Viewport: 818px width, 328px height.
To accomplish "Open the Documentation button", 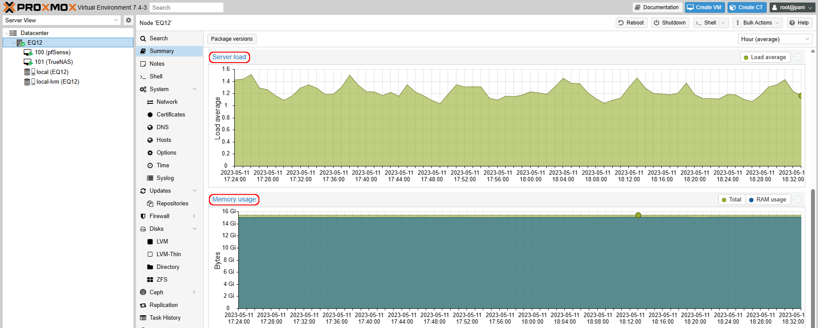I will [657, 7].
